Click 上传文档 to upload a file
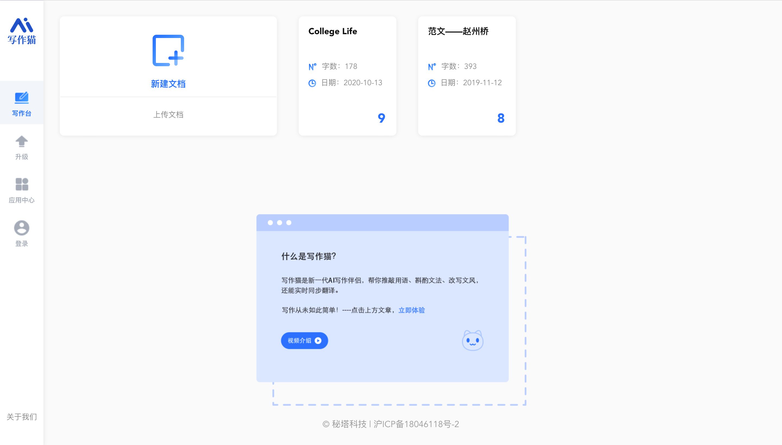This screenshot has width=782, height=445. [x=168, y=115]
